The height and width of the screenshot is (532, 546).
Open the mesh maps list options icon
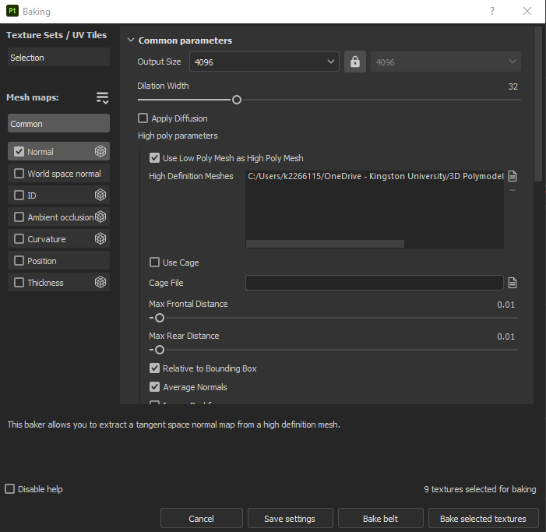click(x=102, y=97)
